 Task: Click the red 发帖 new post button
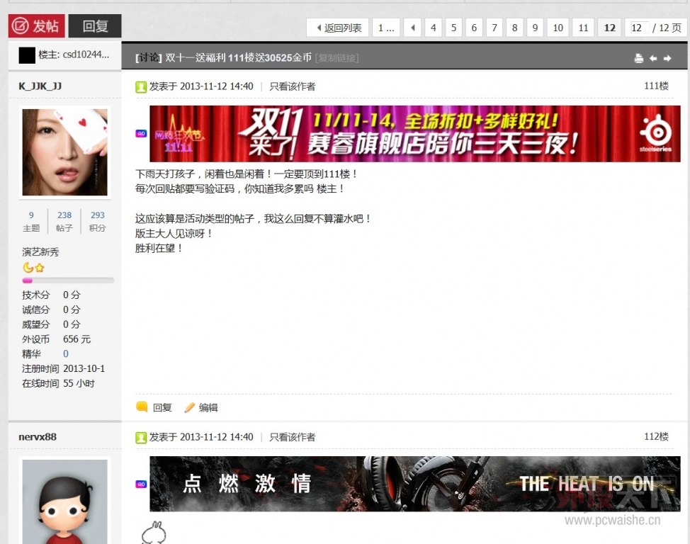click(37, 26)
